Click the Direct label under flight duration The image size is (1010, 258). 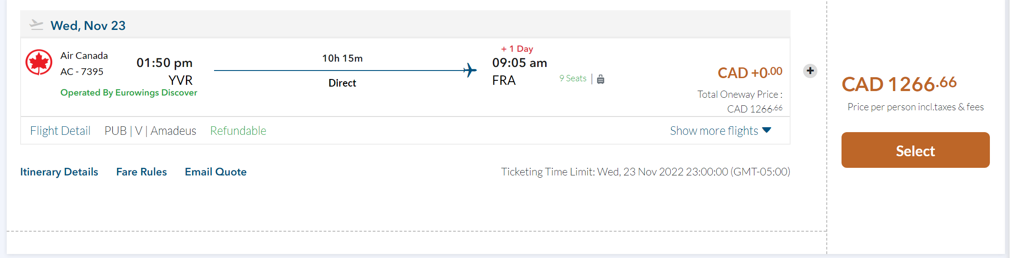click(x=342, y=83)
